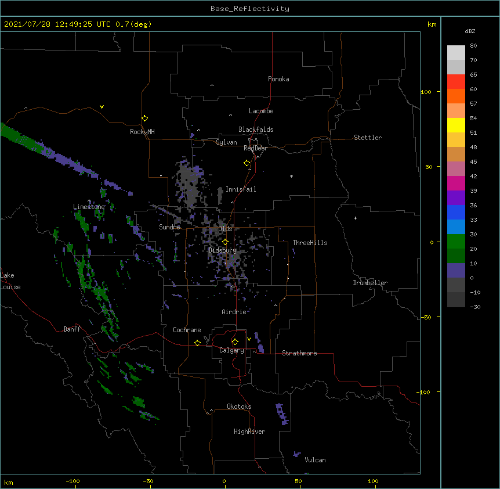Click the yellow diamond marker at Calgary

pyautogui.click(x=235, y=342)
